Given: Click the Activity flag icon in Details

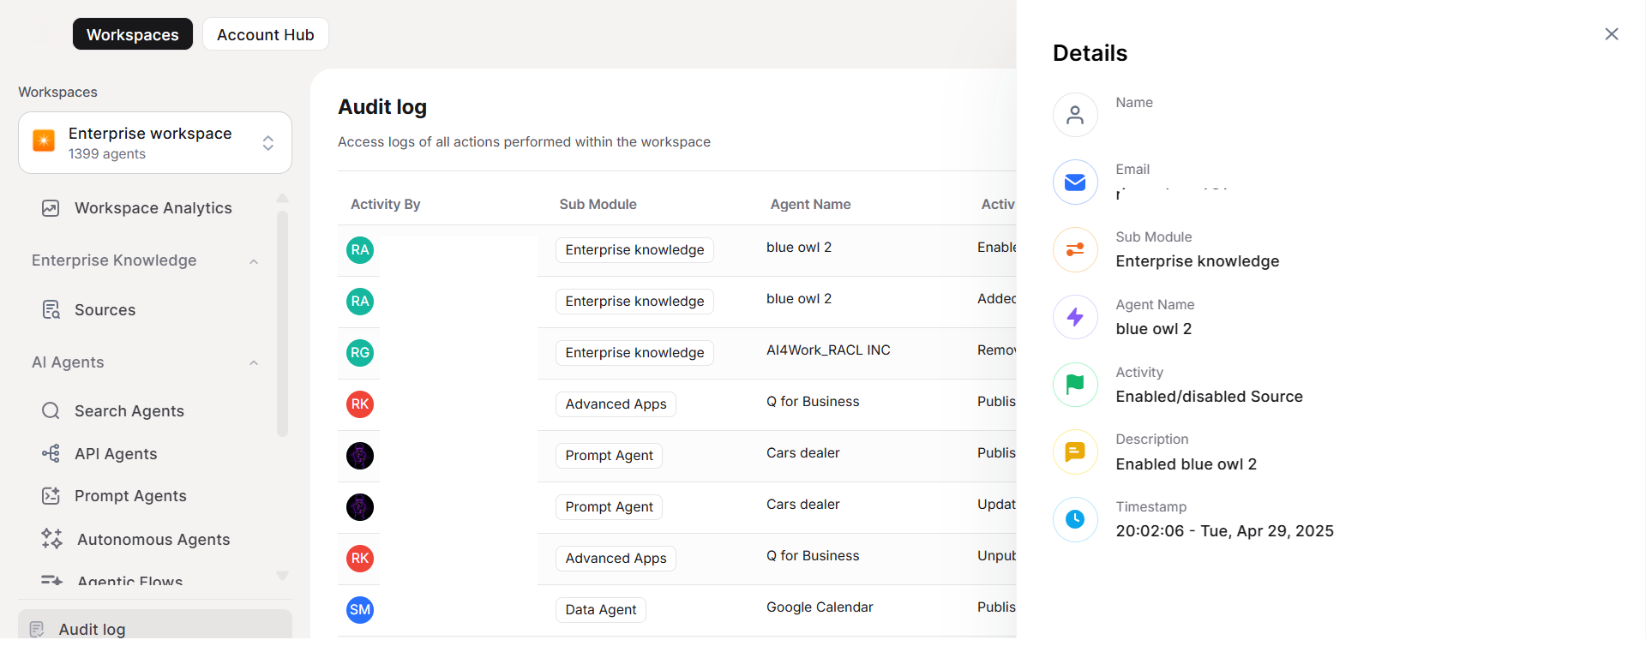Looking at the screenshot, I should point(1075,385).
